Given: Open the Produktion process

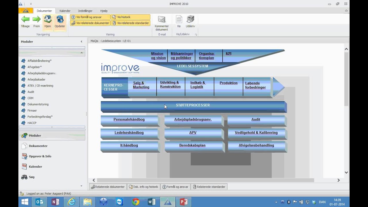Looking at the screenshot, I should pos(229,83).
